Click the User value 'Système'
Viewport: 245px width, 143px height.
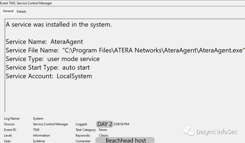39,141
